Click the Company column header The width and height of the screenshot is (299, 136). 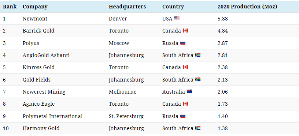coord(35,7)
